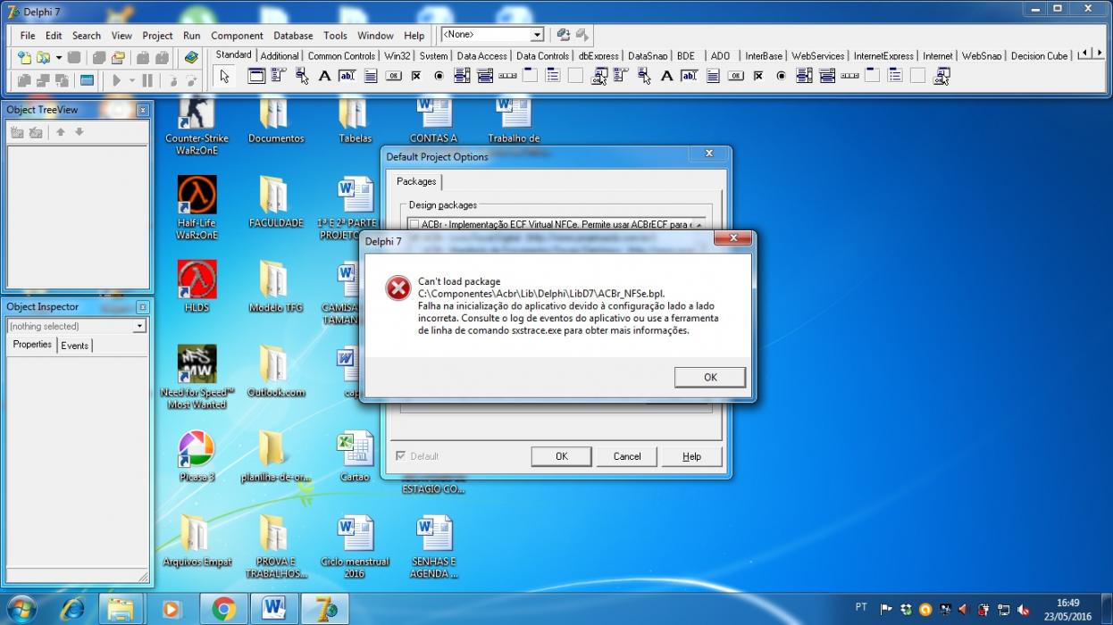Viewport: 1113px width, 625px height.
Task: Click the Help contents book icon
Action: (x=190, y=57)
